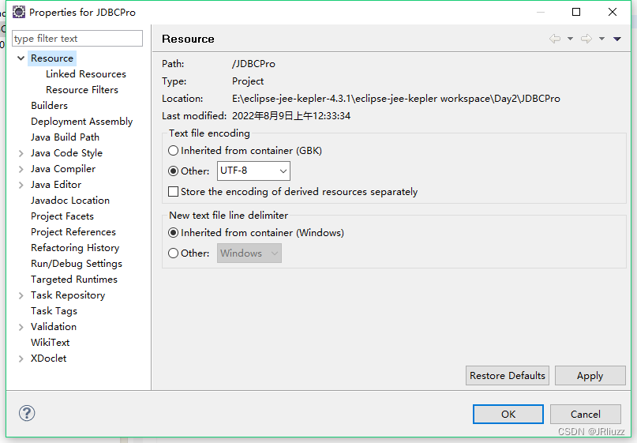Open the Targeted Runtimes page
The width and height of the screenshot is (637, 443).
coord(74,280)
